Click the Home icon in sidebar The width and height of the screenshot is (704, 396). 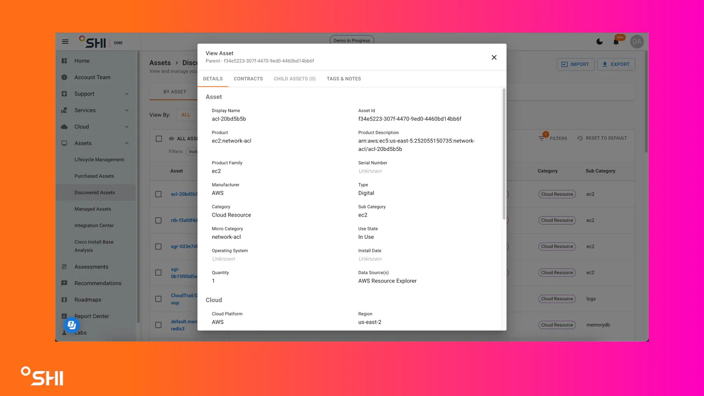(64, 61)
